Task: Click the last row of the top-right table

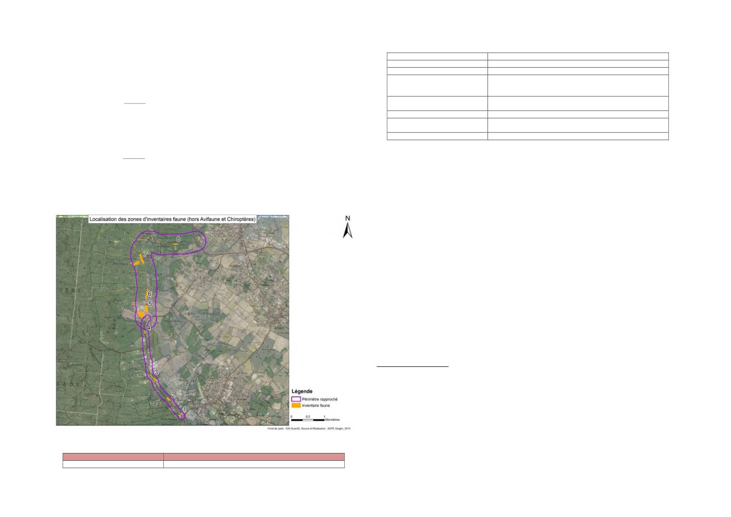Action: 527,136
